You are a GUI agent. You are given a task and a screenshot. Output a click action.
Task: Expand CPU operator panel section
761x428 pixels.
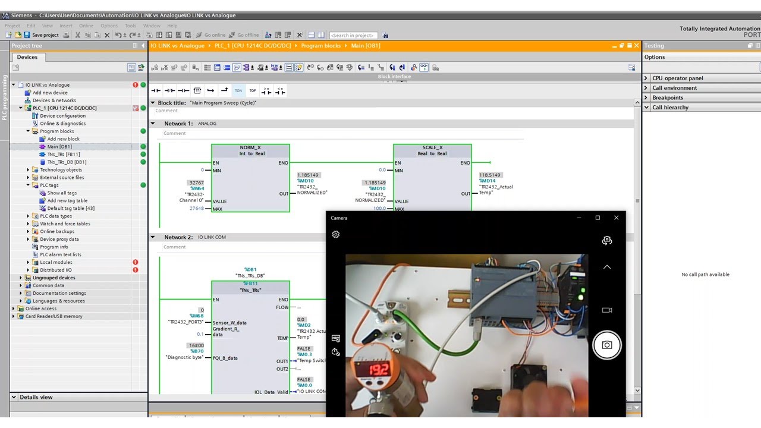coord(646,78)
